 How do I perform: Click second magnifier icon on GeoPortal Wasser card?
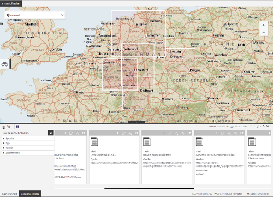235,133
